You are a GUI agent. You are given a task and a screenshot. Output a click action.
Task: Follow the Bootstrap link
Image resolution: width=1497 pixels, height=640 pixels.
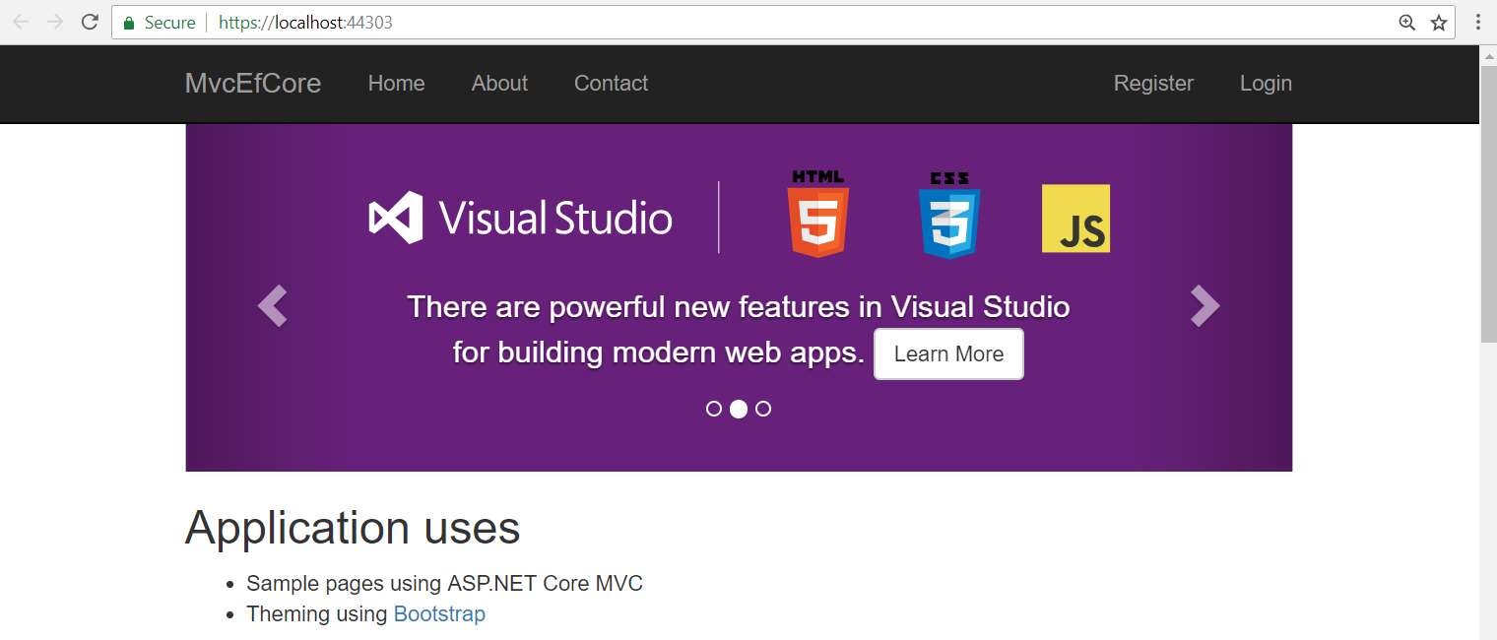click(439, 613)
